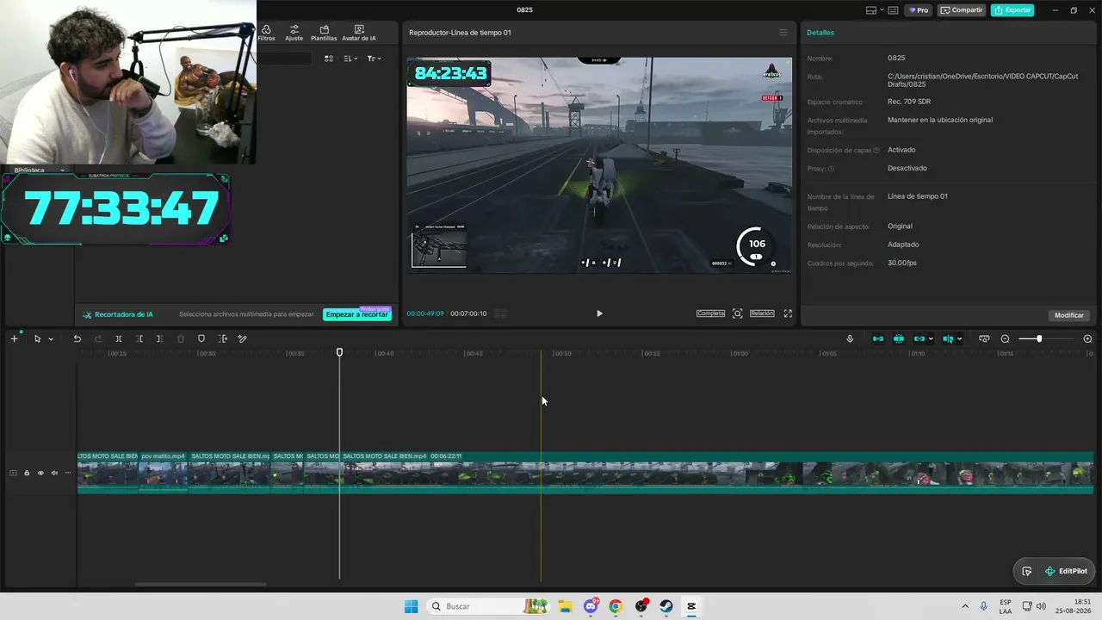1102x620 pixels.
Task: Open the window layout selector
Action: [x=875, y=10]
